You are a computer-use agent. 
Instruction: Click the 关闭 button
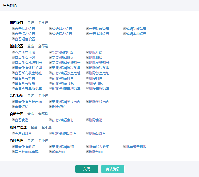87,169
